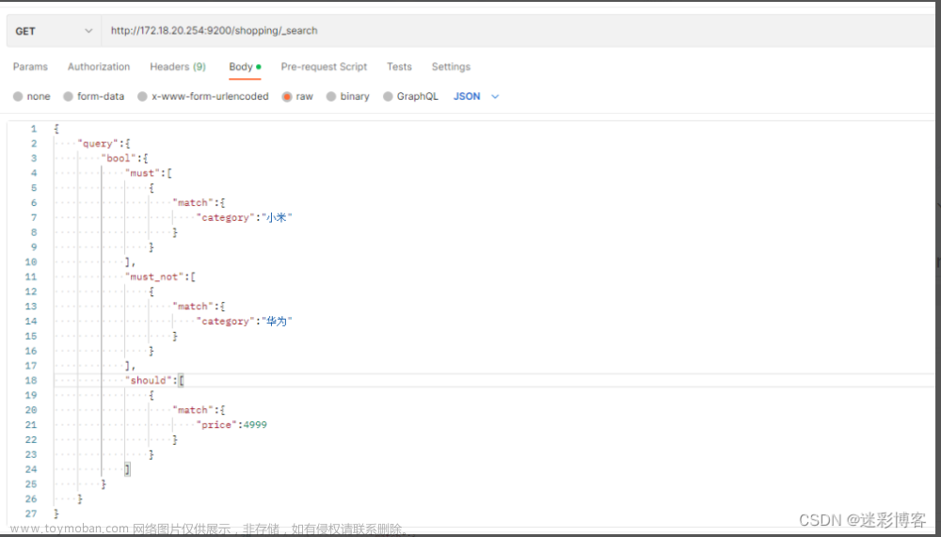
Task: Switch to the Params tab
Action: coord(30,67)
